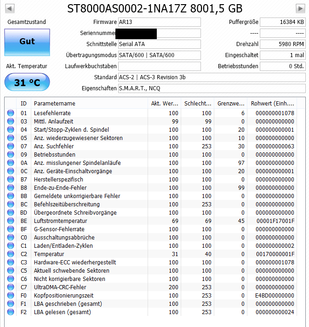This screenshot has height=327, width=309.
Task: Click raw value 00170000001F
Action: (x=275, y=254)
